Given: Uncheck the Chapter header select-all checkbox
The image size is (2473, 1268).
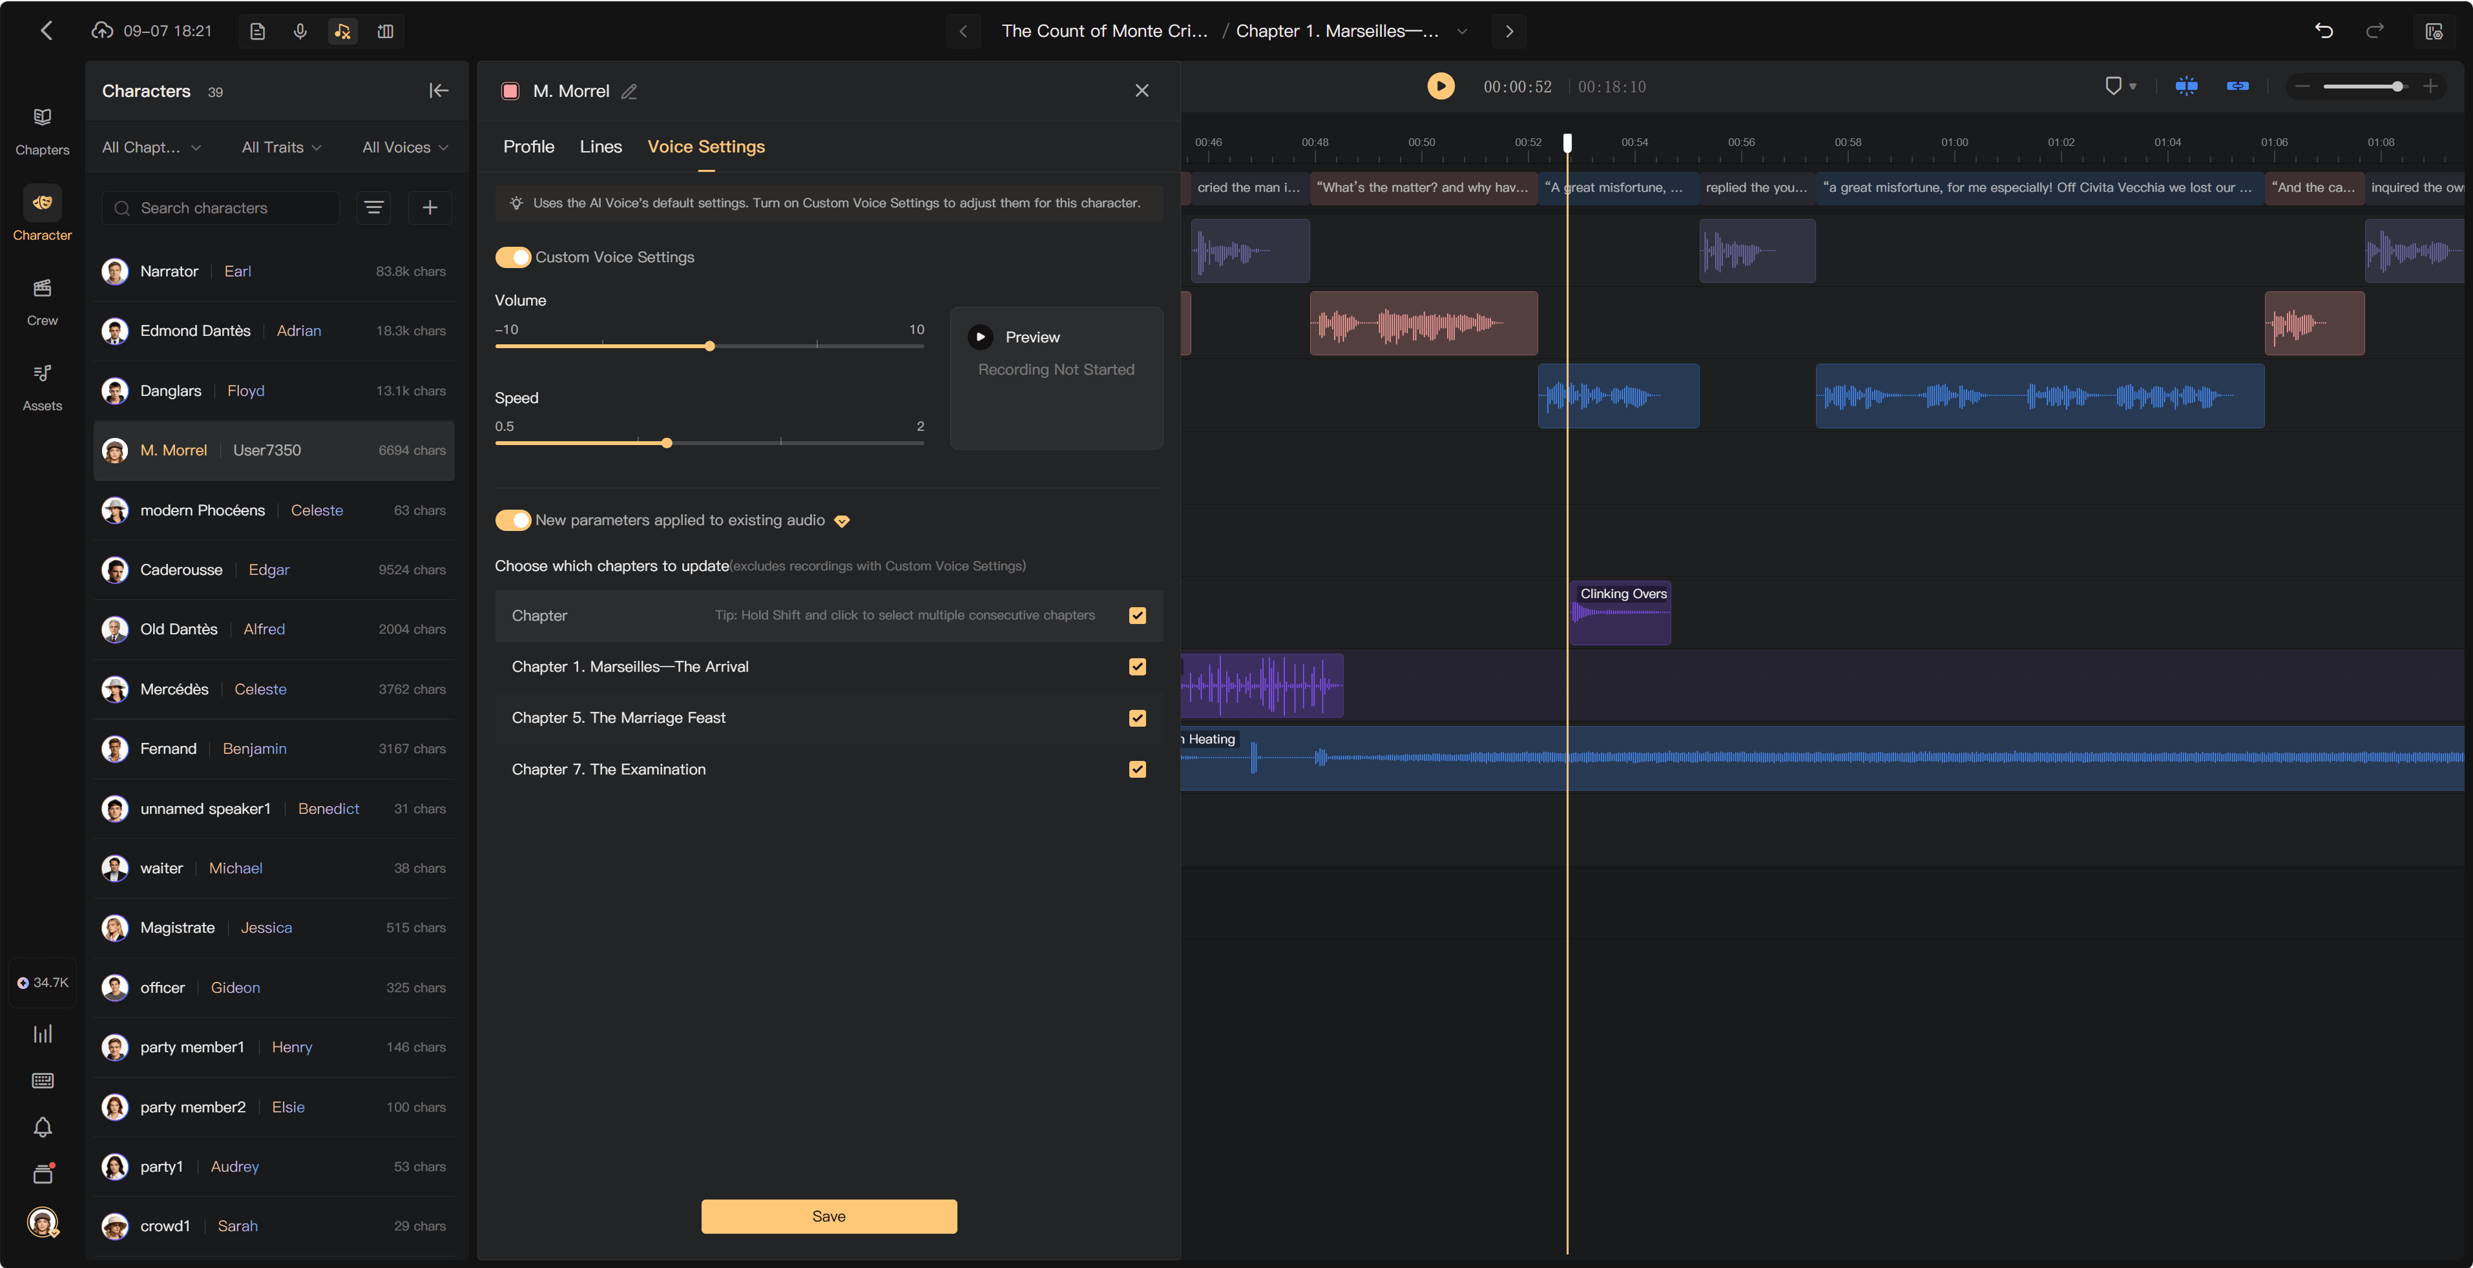Looking at the screenshot, I should tap(1138, 616).
